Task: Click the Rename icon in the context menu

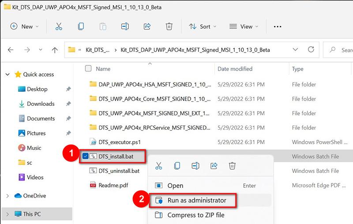Action: pos(195,166)
